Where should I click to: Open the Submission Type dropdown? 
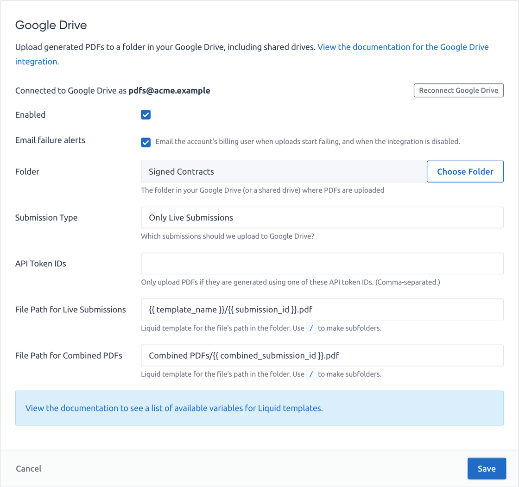tap(322, 217)
